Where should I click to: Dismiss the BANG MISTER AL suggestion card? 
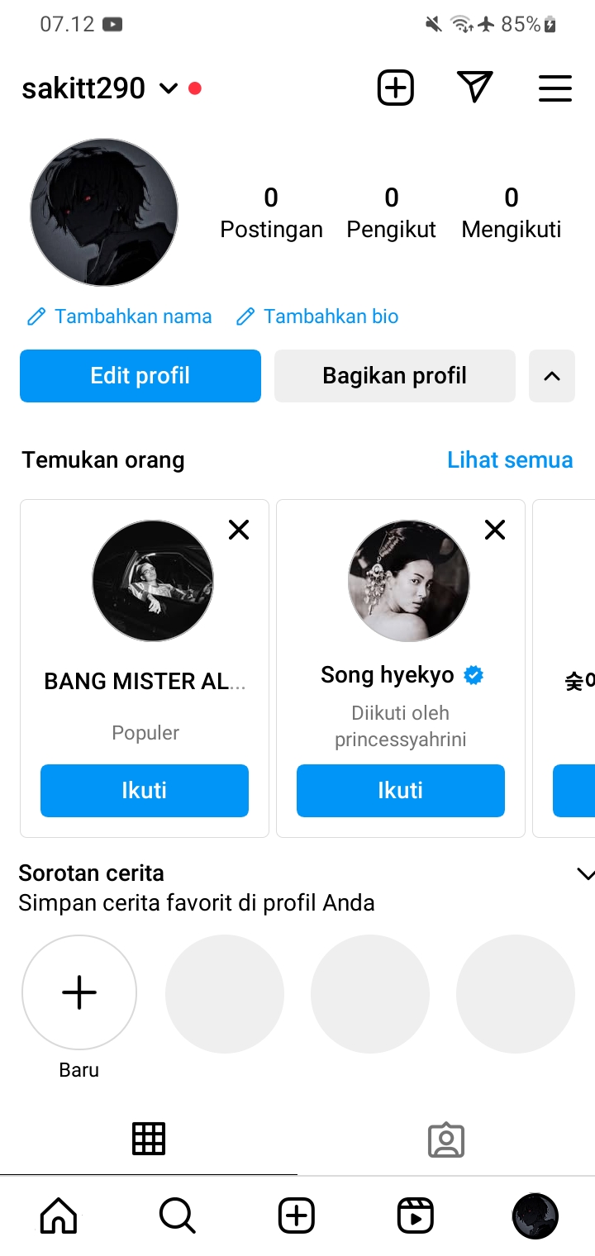pyautogui.click(x=239, y=530)
